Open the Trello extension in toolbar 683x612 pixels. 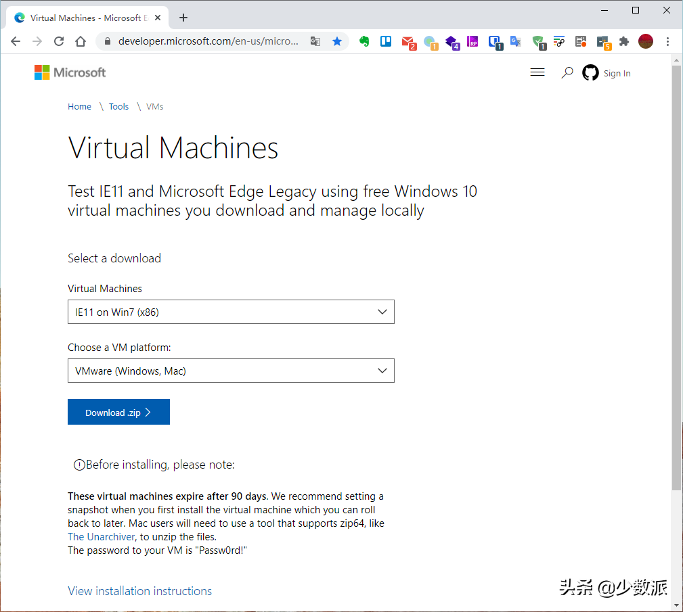[x=386, y=41]
